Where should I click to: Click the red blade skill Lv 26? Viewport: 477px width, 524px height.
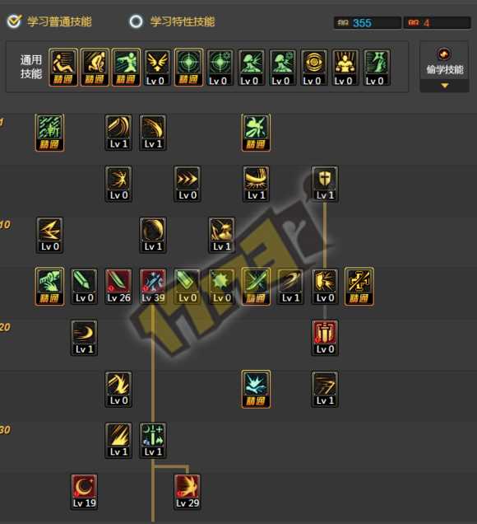point(118,287)
